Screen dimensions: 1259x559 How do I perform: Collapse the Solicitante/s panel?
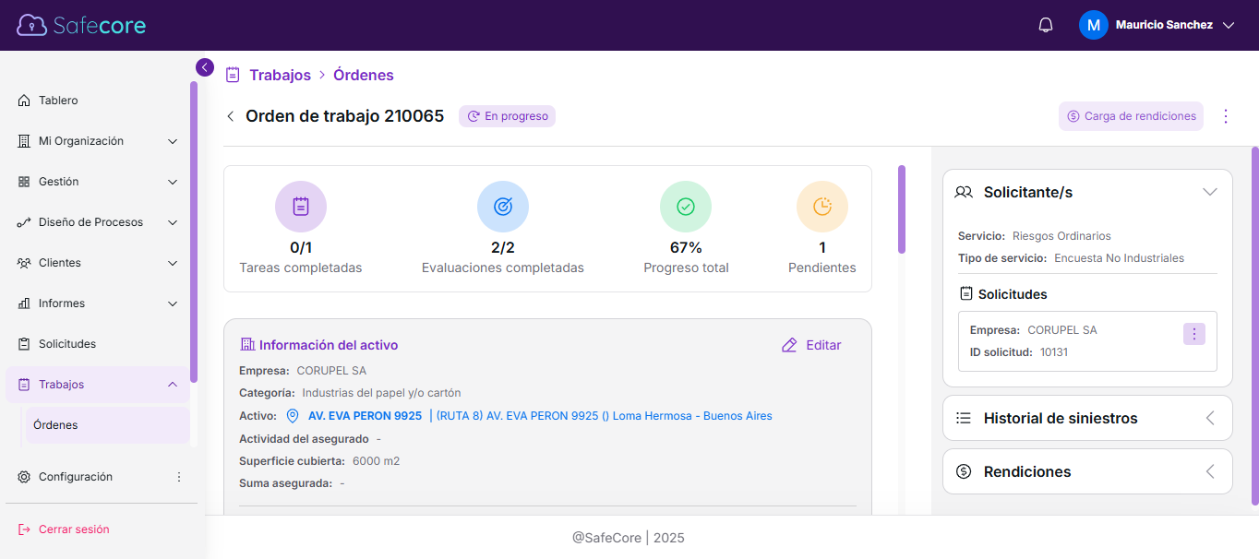tap(1210, 192)
